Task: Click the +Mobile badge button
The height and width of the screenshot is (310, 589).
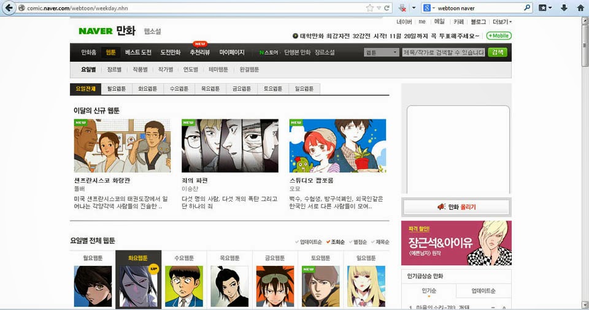Action: coord(499,36)
